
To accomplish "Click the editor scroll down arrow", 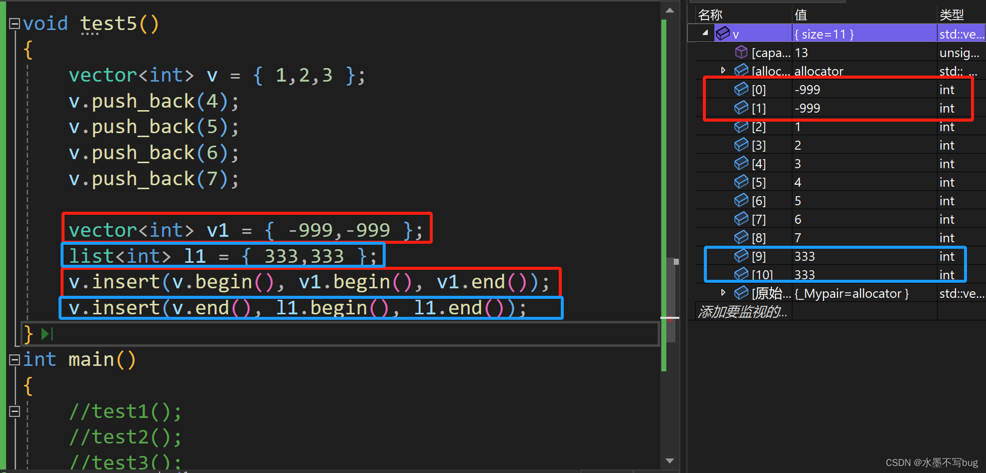I will point(670,460).
